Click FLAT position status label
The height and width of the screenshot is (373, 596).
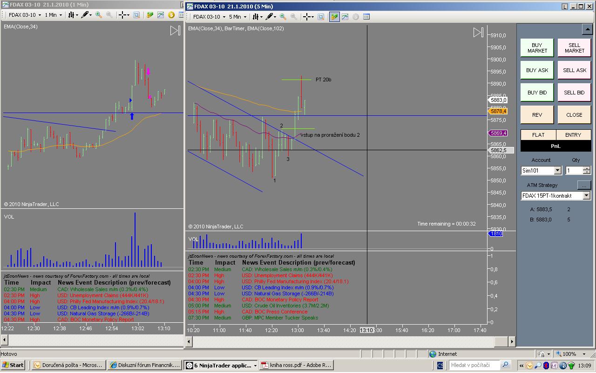click(x=538, y=135)
